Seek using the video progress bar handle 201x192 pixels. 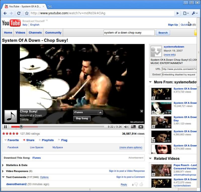[x=21, y=127]
